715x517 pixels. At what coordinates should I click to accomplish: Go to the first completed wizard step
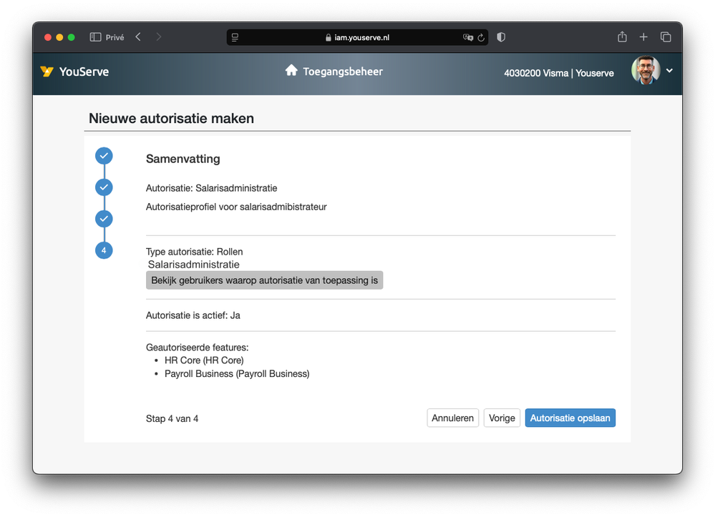click(x=104, y=156)
